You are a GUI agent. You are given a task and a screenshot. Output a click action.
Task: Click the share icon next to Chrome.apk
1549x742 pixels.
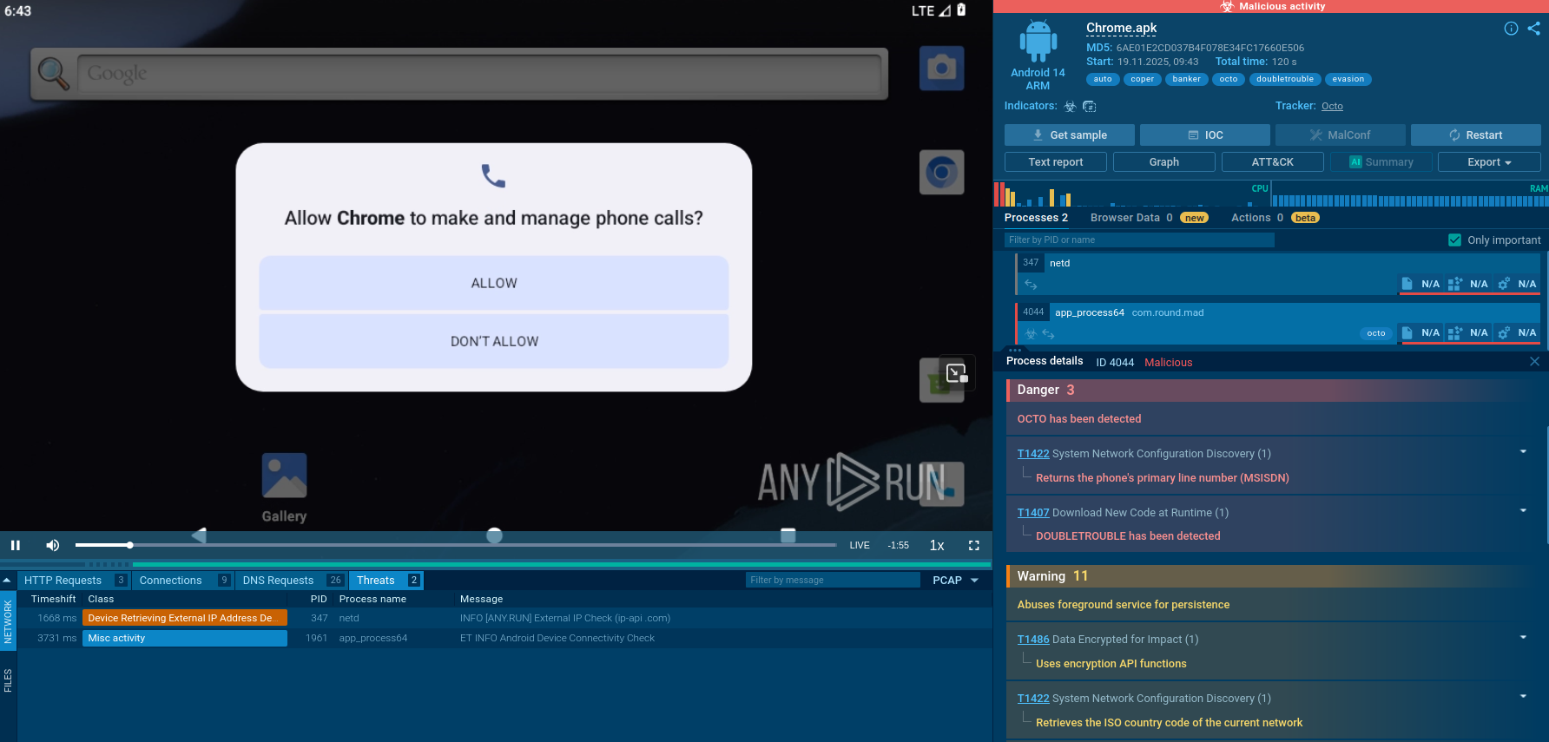(1534, 29)
